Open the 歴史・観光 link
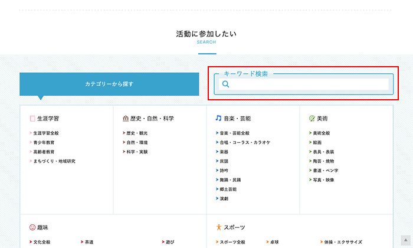 137,133
